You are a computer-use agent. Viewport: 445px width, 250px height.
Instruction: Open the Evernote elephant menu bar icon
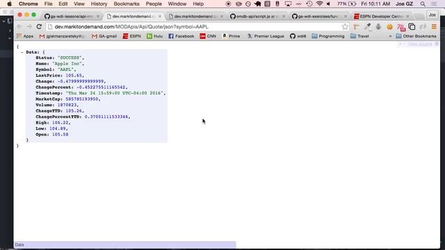258,4
